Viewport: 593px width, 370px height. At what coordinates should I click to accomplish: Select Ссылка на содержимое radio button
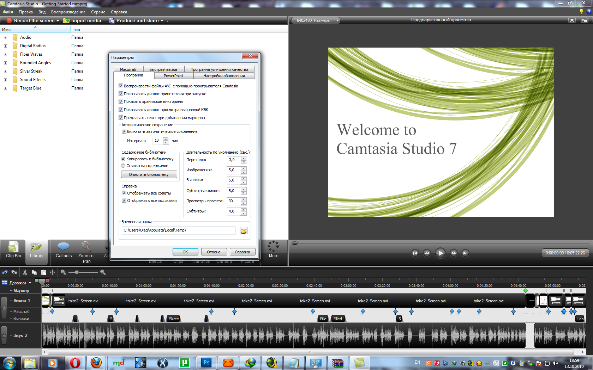pyautogui.click(x=123, y=166)
